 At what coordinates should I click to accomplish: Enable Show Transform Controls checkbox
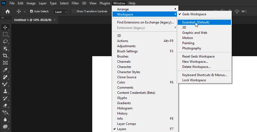[x=74, y=11]
